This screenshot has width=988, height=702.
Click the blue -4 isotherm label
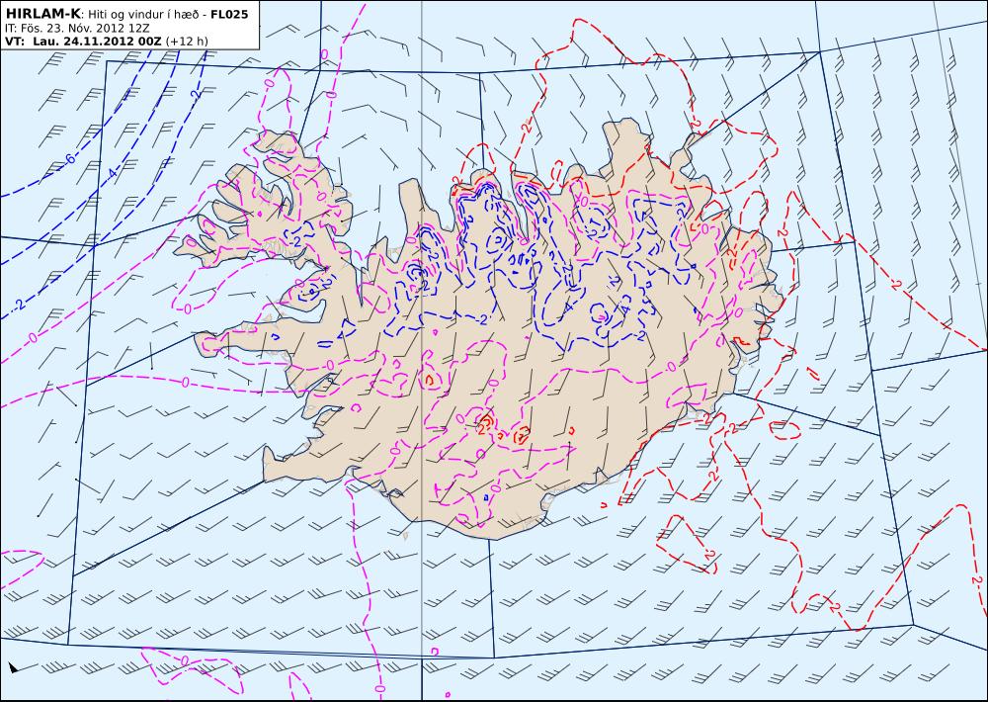coord(112,173)
